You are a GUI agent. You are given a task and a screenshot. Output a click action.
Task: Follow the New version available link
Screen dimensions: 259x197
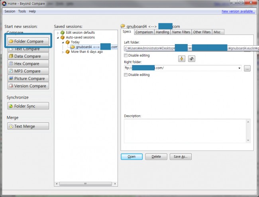pyautogui.click(x=238, y=12)
